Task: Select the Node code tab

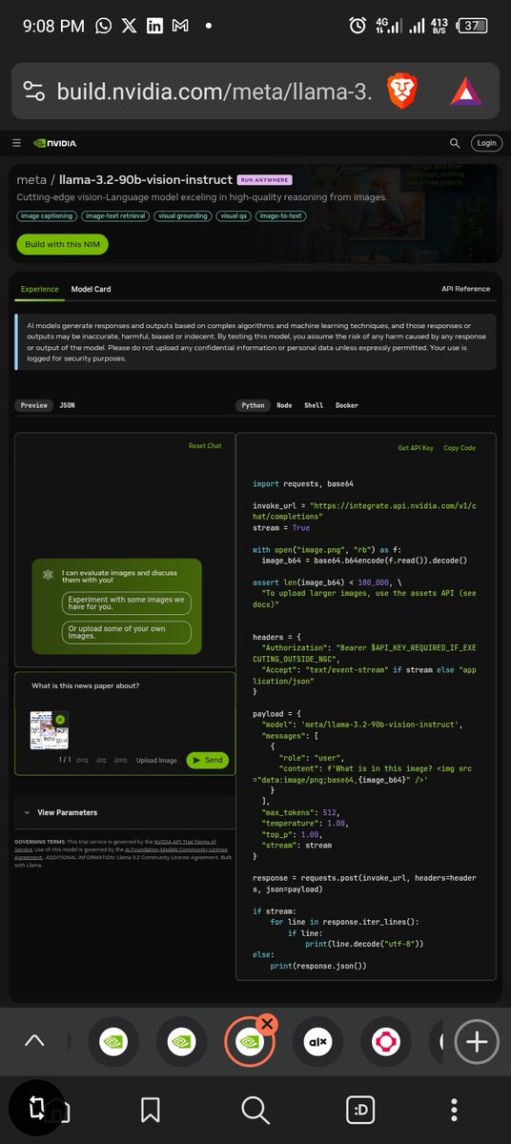Action: (284, 405)
